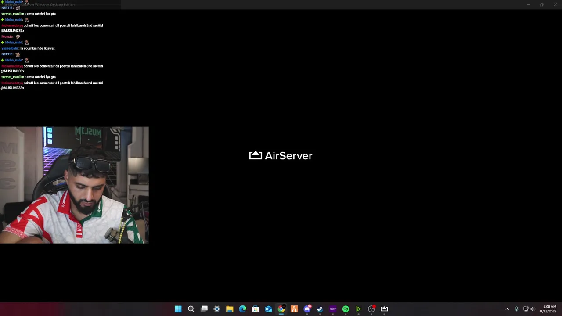Open Outlook from the taskbar
The height and width of the screenshot is (316, 562).
click(268, 309)
